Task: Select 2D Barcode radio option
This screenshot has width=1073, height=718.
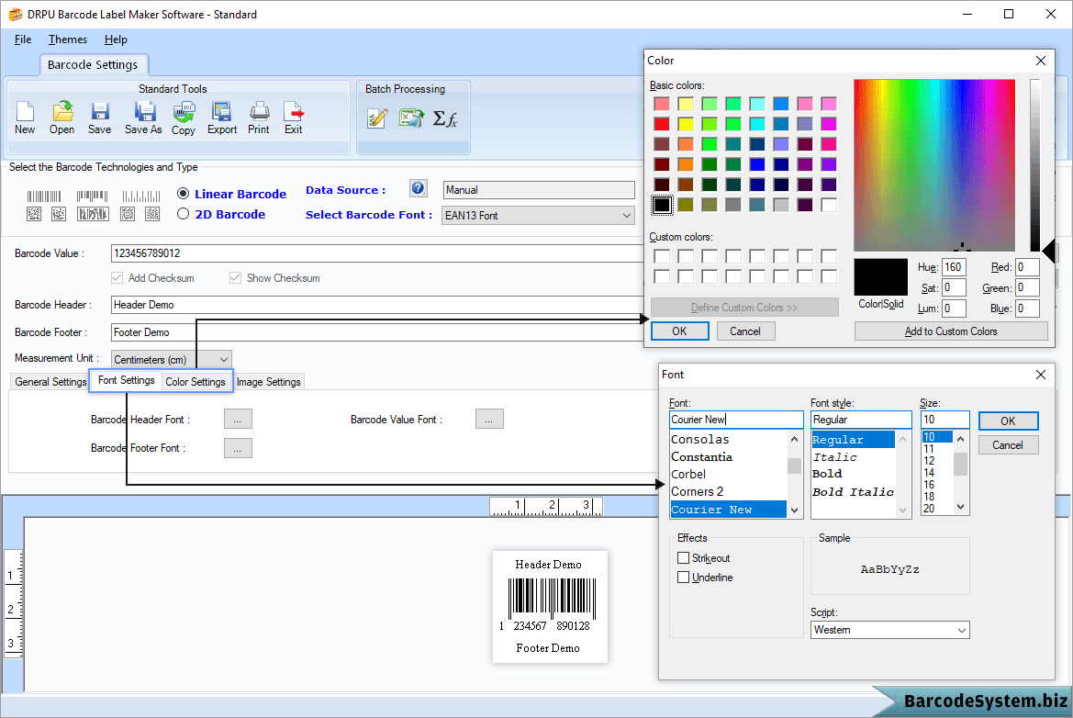Action: coord(183,214)
